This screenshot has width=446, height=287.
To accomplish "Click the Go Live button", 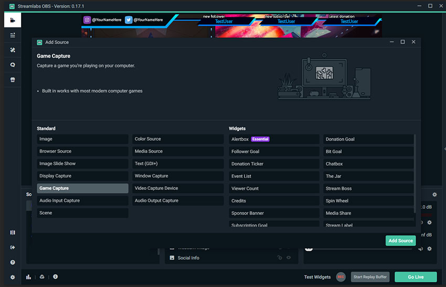I will click(416, 277).
